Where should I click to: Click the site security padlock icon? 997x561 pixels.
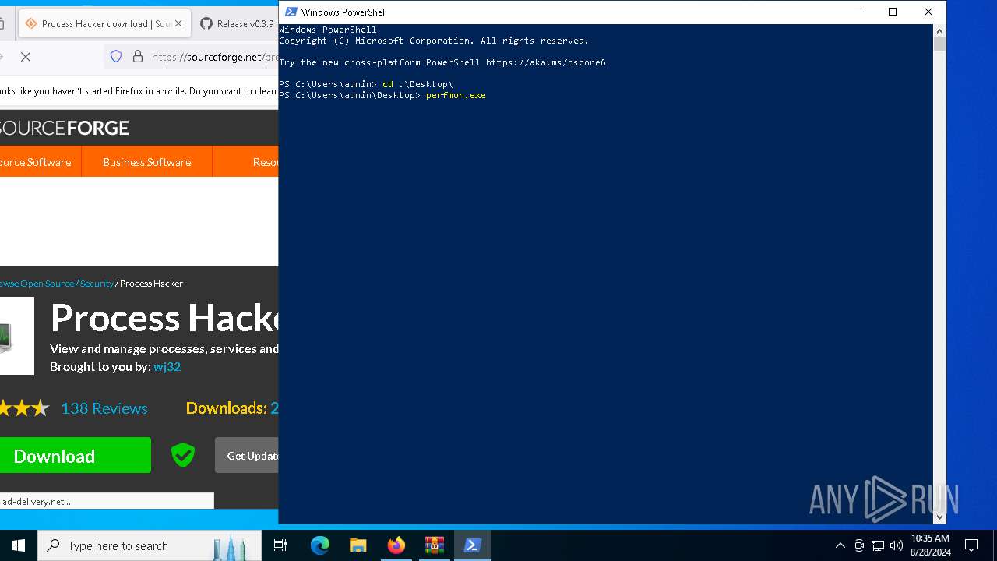[x=138, y=57]
